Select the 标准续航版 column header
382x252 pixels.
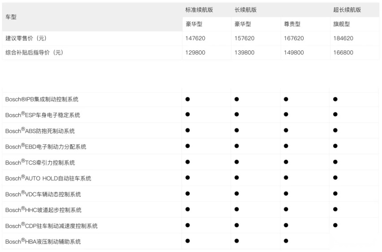point(199,10)
